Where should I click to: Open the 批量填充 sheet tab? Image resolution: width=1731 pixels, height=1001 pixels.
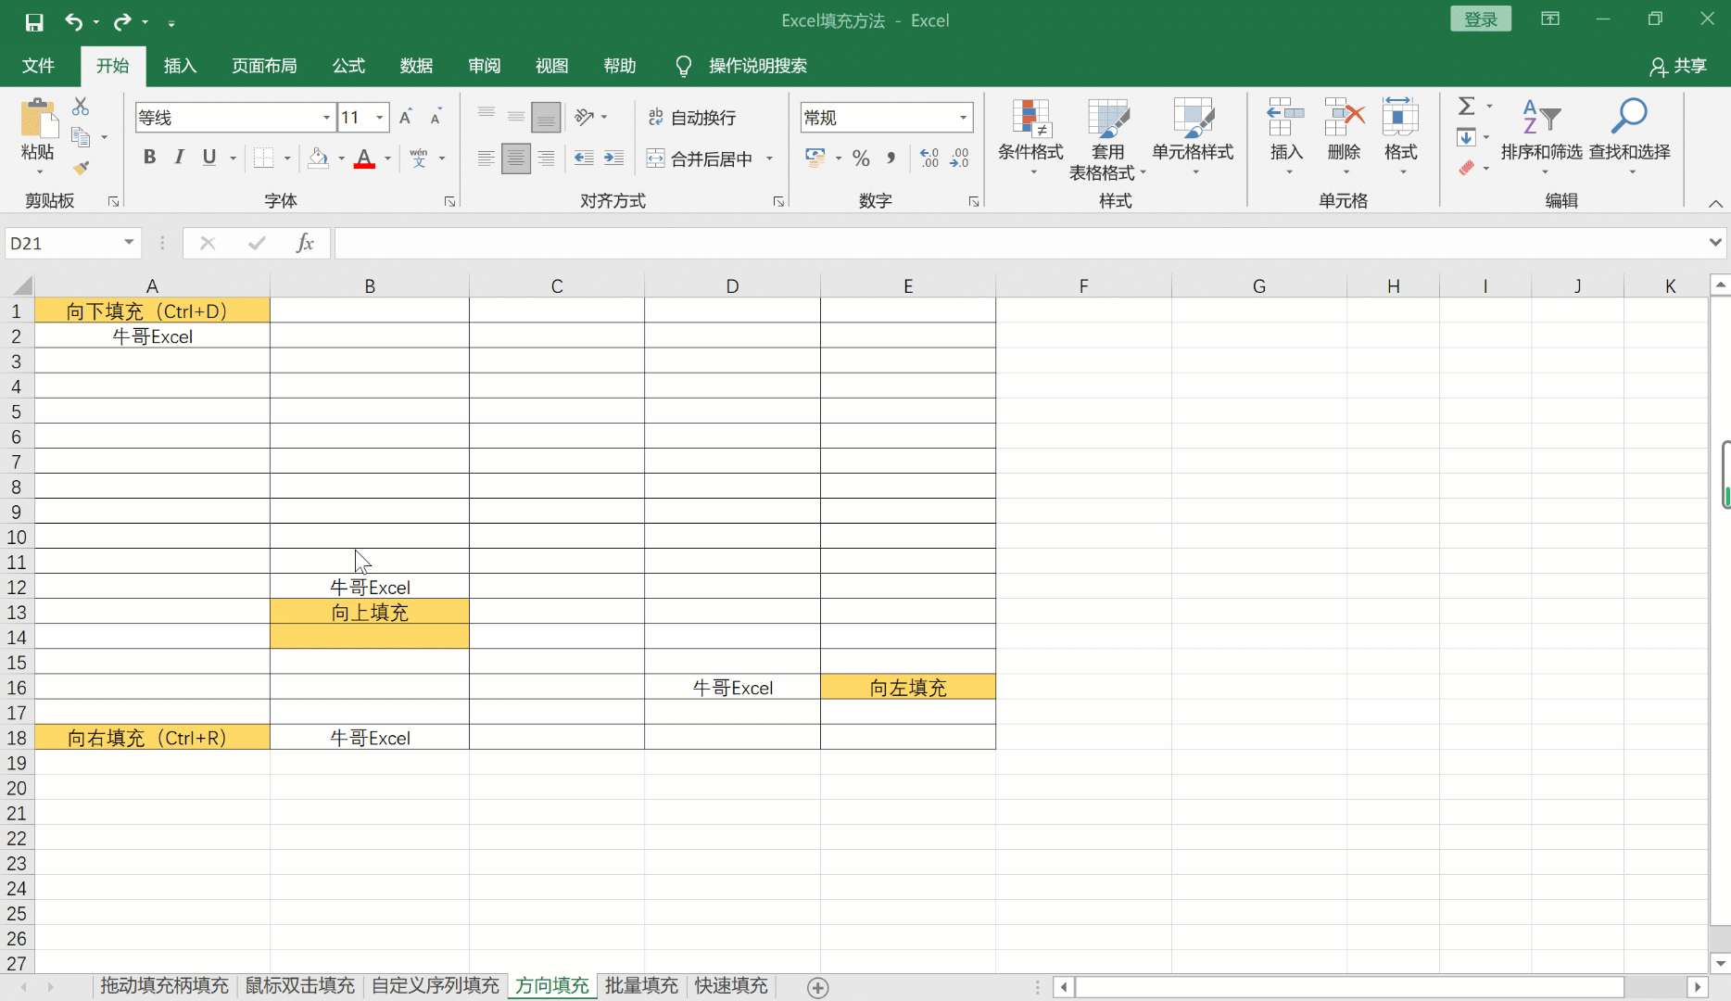tap(641, 985)
